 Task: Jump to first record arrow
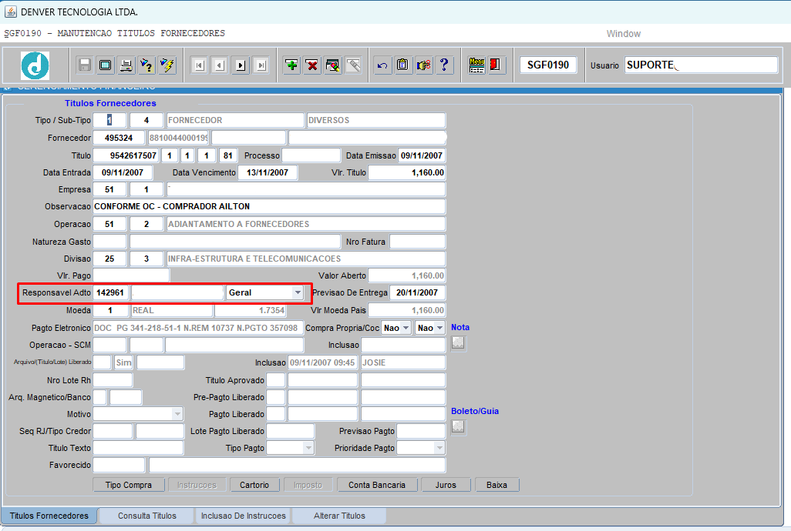(199, 65)
